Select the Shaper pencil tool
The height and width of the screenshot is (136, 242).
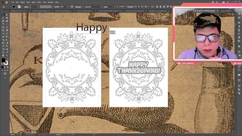[x=3, y=30]
